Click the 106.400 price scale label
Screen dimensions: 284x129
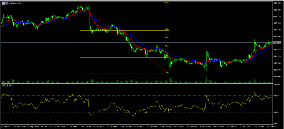click(277, 76)
